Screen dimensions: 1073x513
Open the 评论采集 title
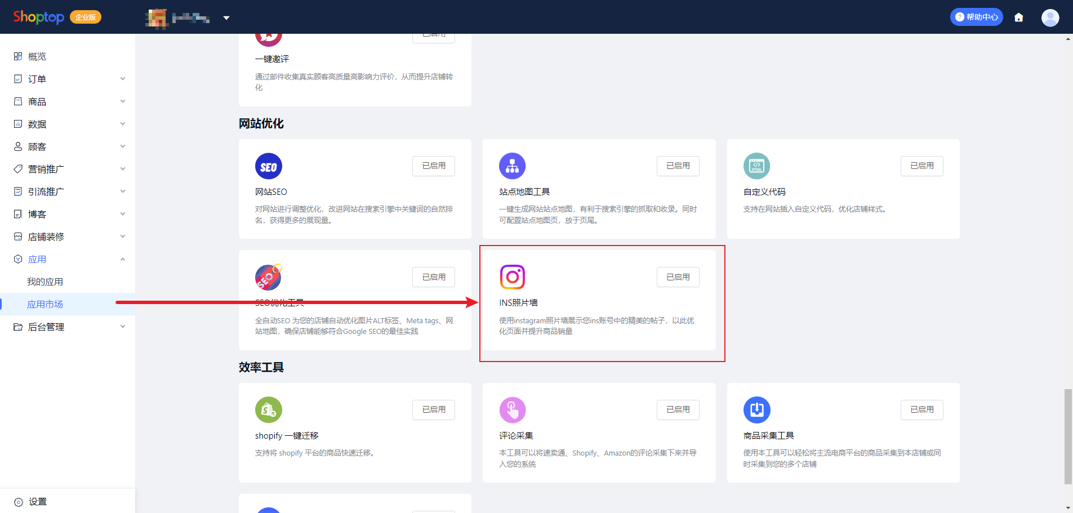(x=516, y=436)
